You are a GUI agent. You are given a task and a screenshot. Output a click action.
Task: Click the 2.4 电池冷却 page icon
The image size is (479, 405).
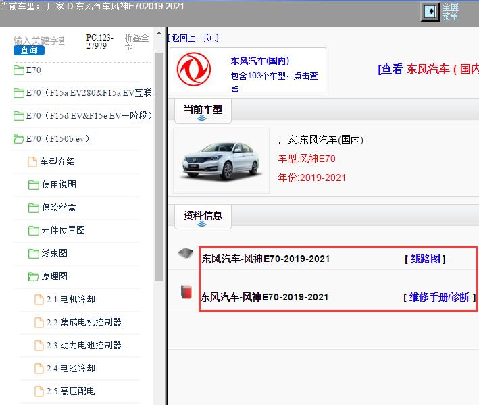[39, 368]
